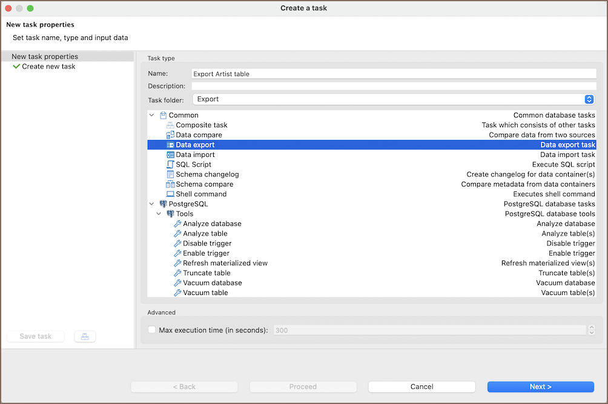The height and width of the screenshot is (404, 608).
Task: Select the Schema compare icon
Action: point(170,185)
